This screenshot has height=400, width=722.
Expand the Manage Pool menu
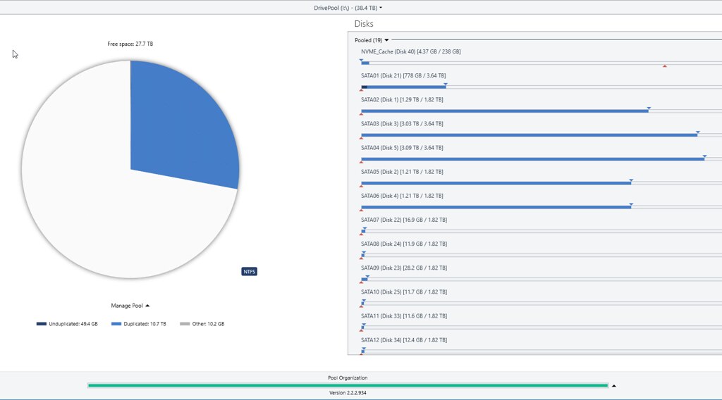130,306
